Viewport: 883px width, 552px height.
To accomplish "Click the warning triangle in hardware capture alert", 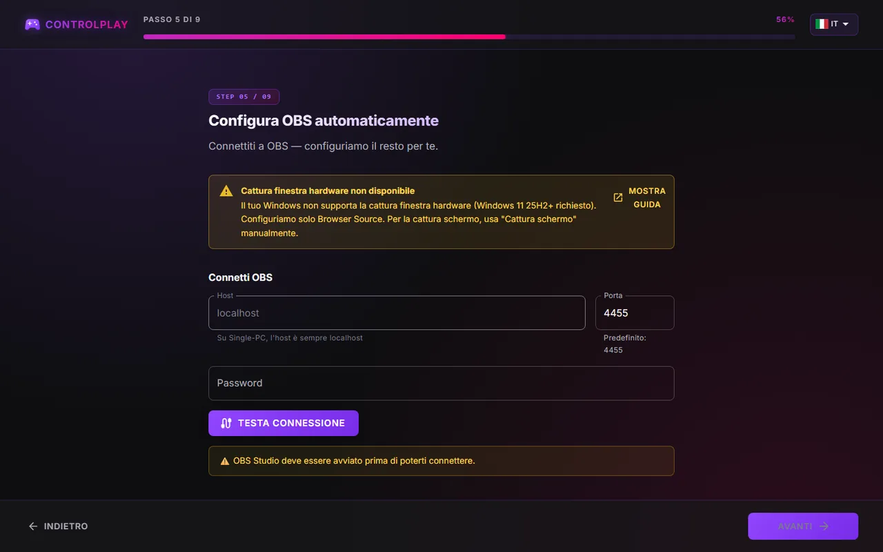I will [226, 191].
